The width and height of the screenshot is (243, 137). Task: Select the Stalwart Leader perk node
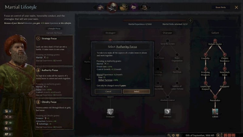click(215, 41)
